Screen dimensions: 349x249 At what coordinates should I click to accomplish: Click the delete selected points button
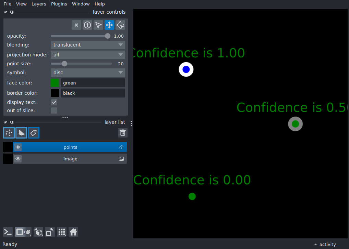(76, 25)
